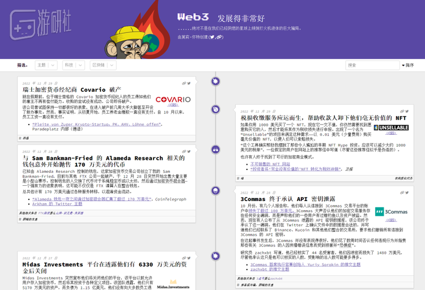The height and width of the screenshot is (290, 425).
Task: Open the 主题 filter dropdown
Action: tap(46, 65)
